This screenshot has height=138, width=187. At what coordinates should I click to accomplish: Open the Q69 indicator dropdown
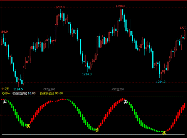point(6,93)
